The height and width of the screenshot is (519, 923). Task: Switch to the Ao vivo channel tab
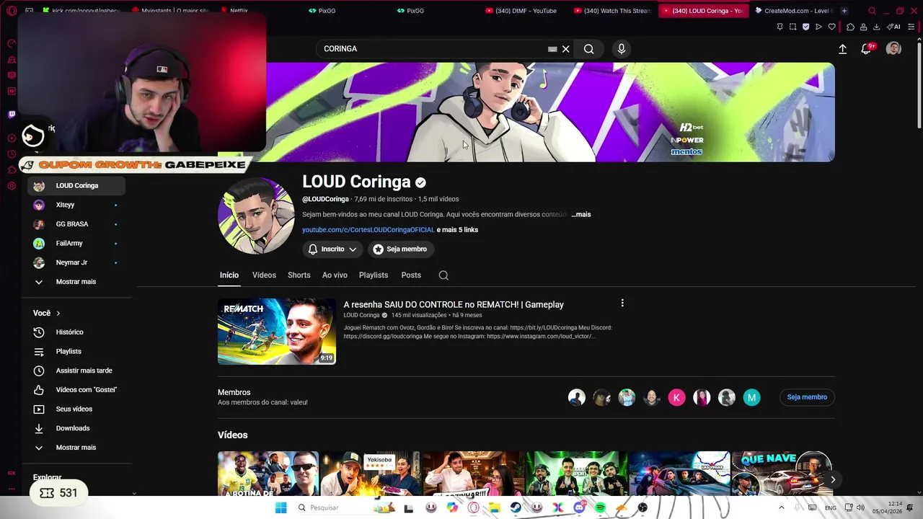(x=335, y=275)
